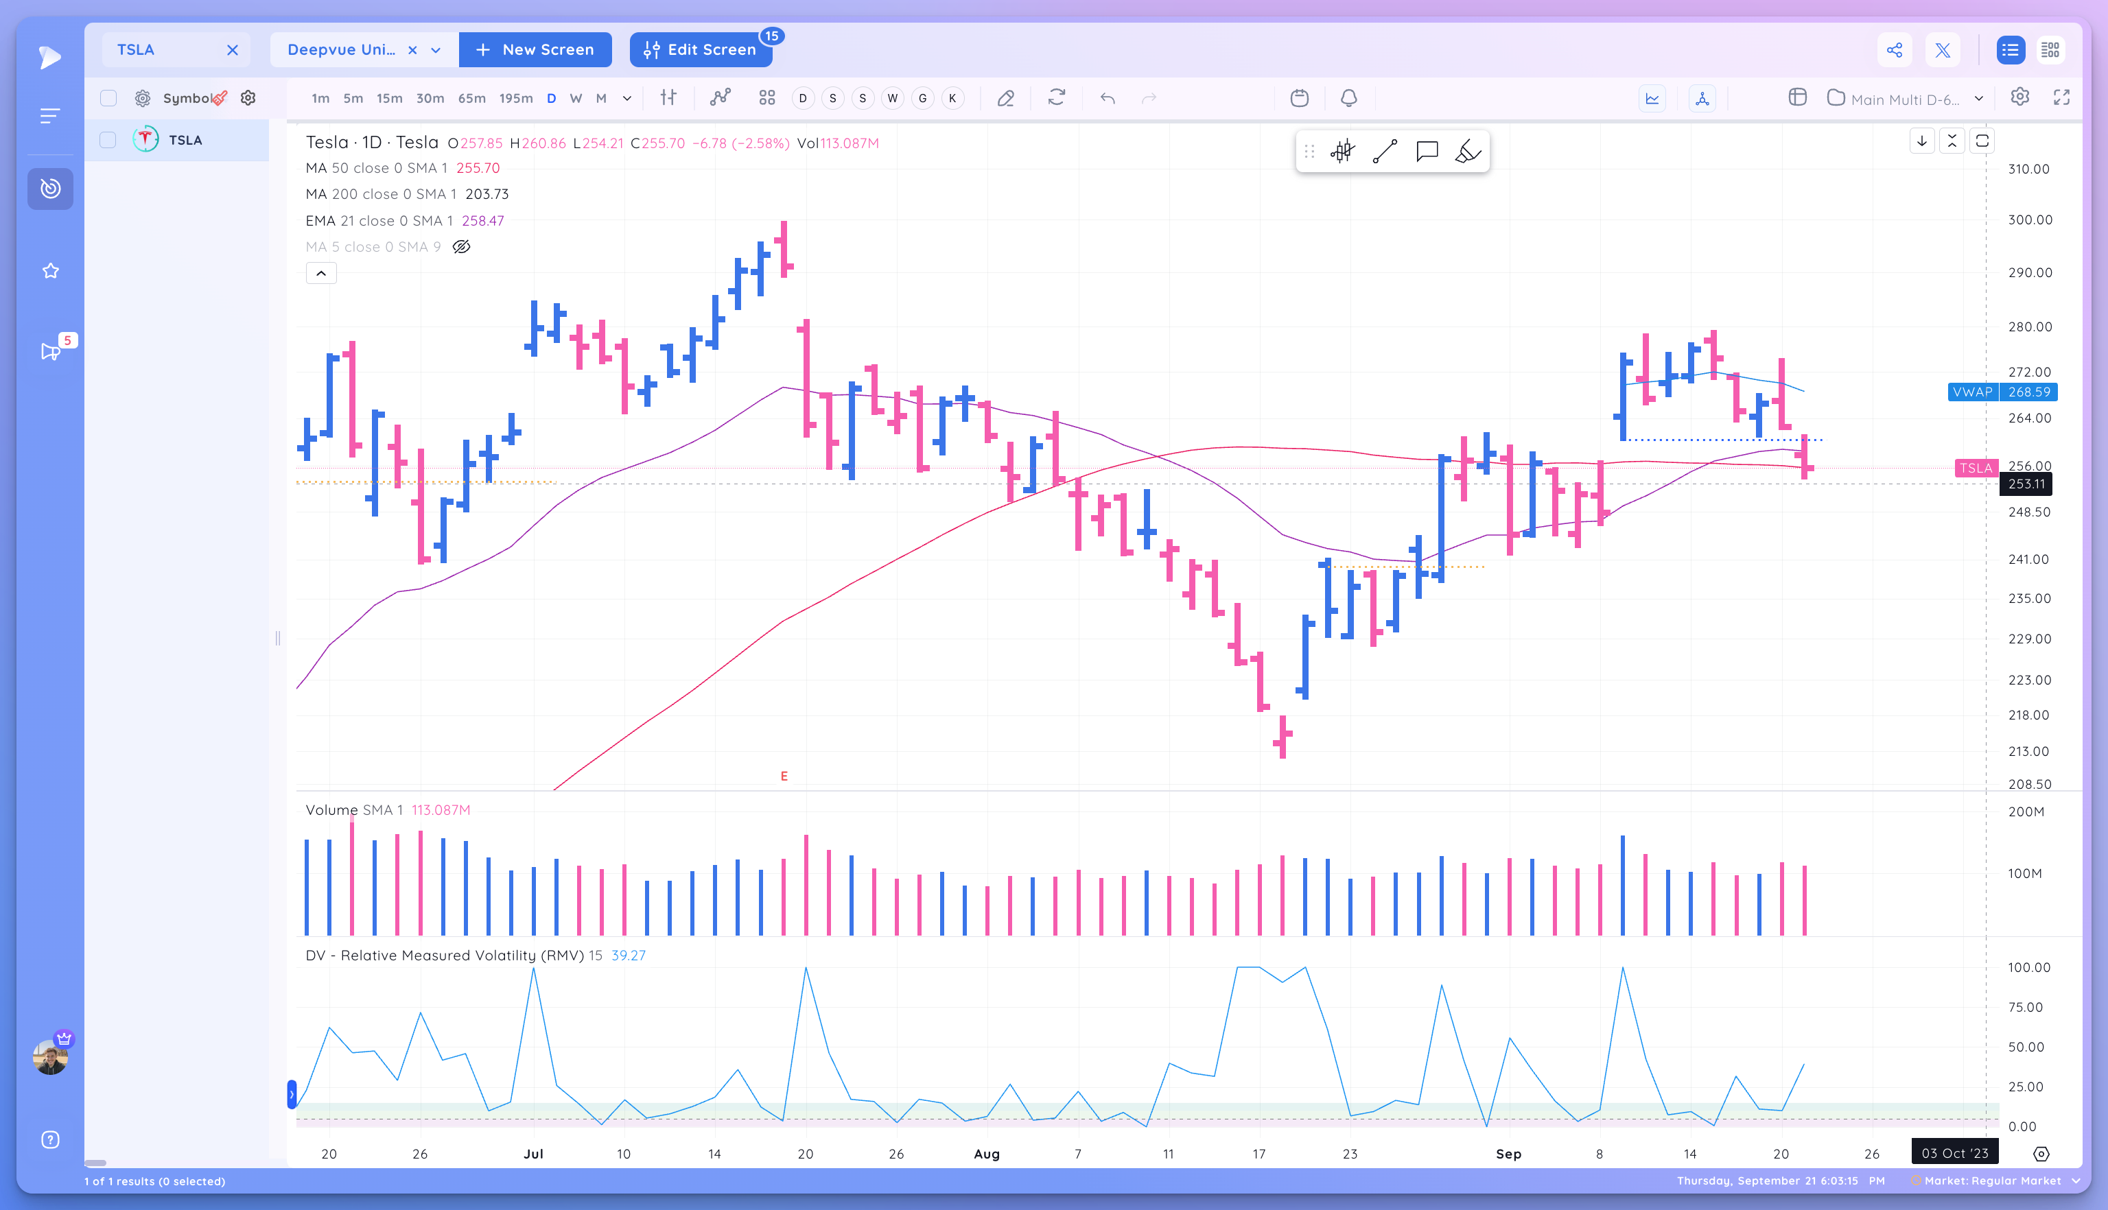Image resolution: width=2108 pixels, height=1210 pixels.
Task: Open the left sidebar menu lines icon
Action: pyautogui.click(x=50, y=115)
